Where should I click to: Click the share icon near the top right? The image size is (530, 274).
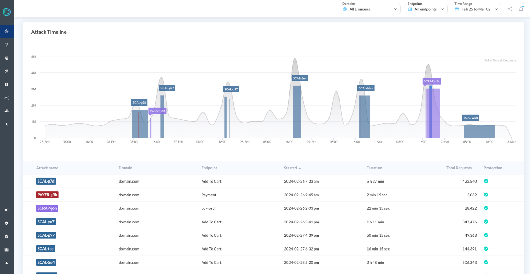pos(510,9)
